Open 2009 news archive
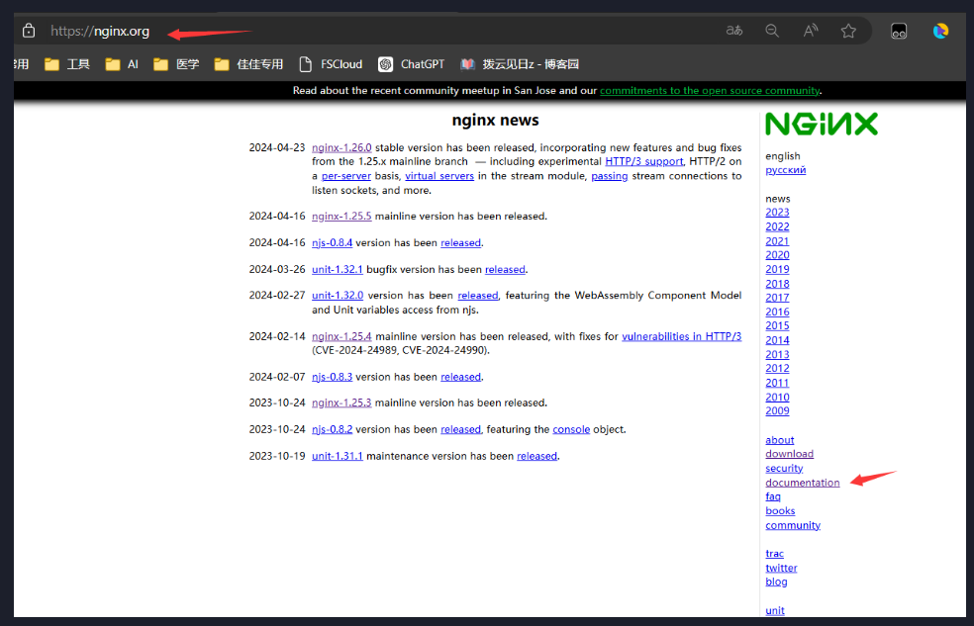The height and width of the screenshot is (626, 974). (777, 410)
